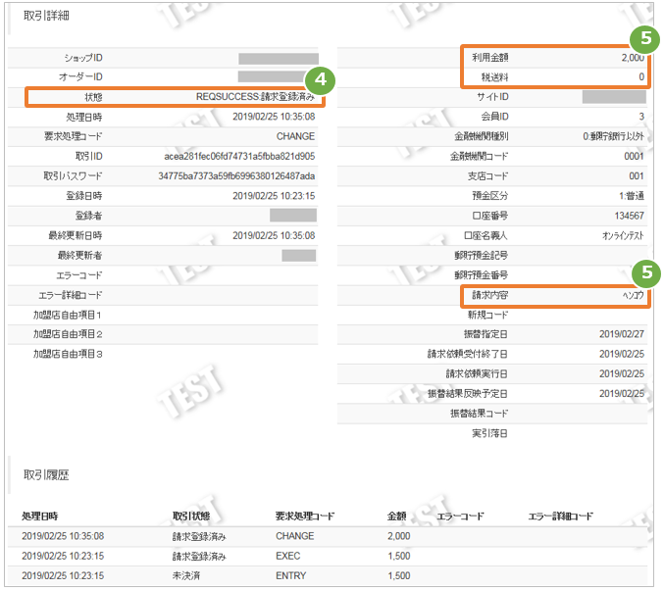Select the オーダーID label

point(80,77)
